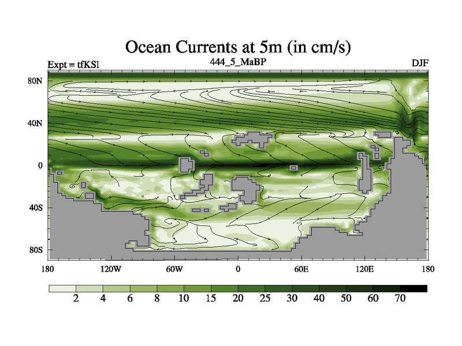Choose colorbar swatch between 4 and 6
The height and width of the screenshot is (346, 462).
click(116, 288)
